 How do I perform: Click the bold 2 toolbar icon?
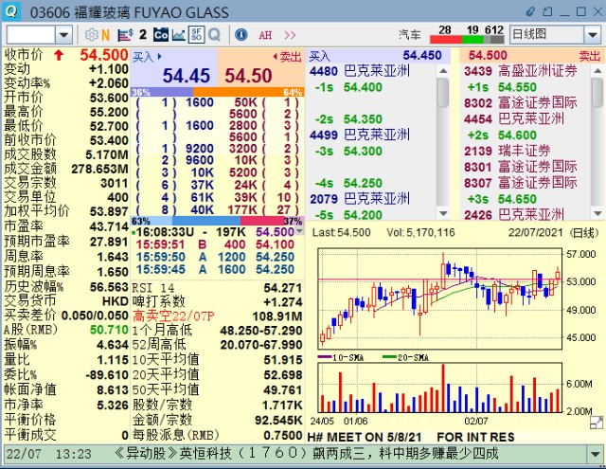(143, 35)
